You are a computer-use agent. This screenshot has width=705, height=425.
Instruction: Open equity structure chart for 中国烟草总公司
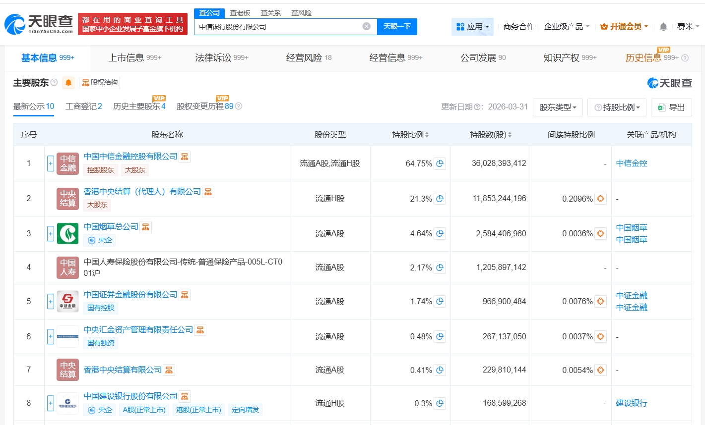[146, 227]
